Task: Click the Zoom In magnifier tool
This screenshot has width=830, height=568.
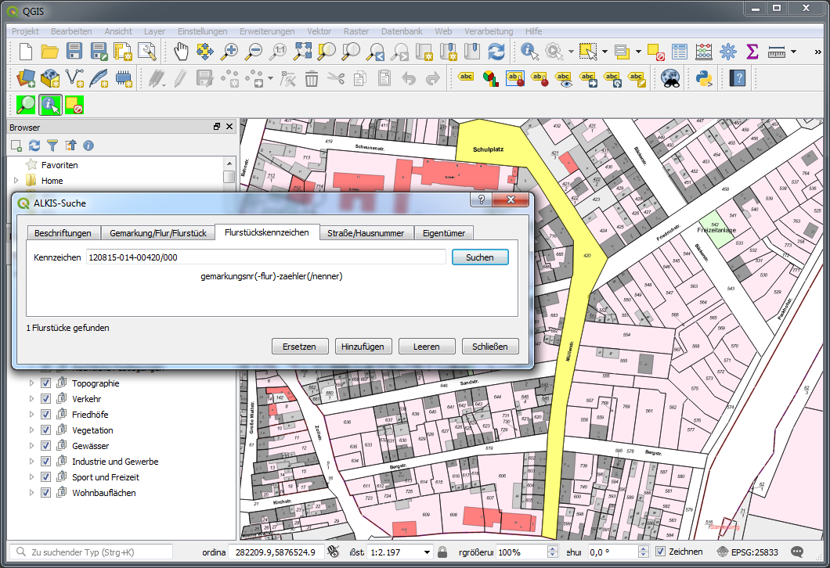Action: [229, 52]
